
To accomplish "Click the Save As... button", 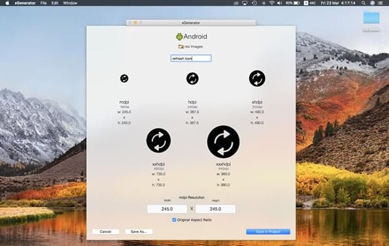I will 139,232.
